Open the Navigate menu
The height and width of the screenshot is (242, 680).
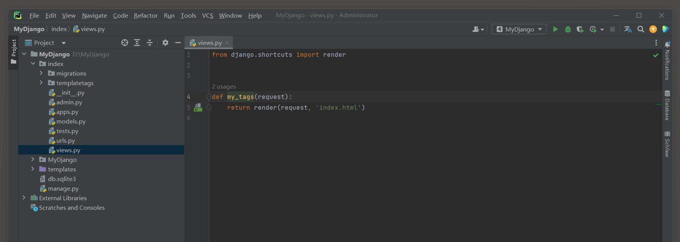coord(94,15)
